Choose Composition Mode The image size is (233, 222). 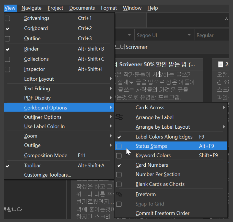60,155
